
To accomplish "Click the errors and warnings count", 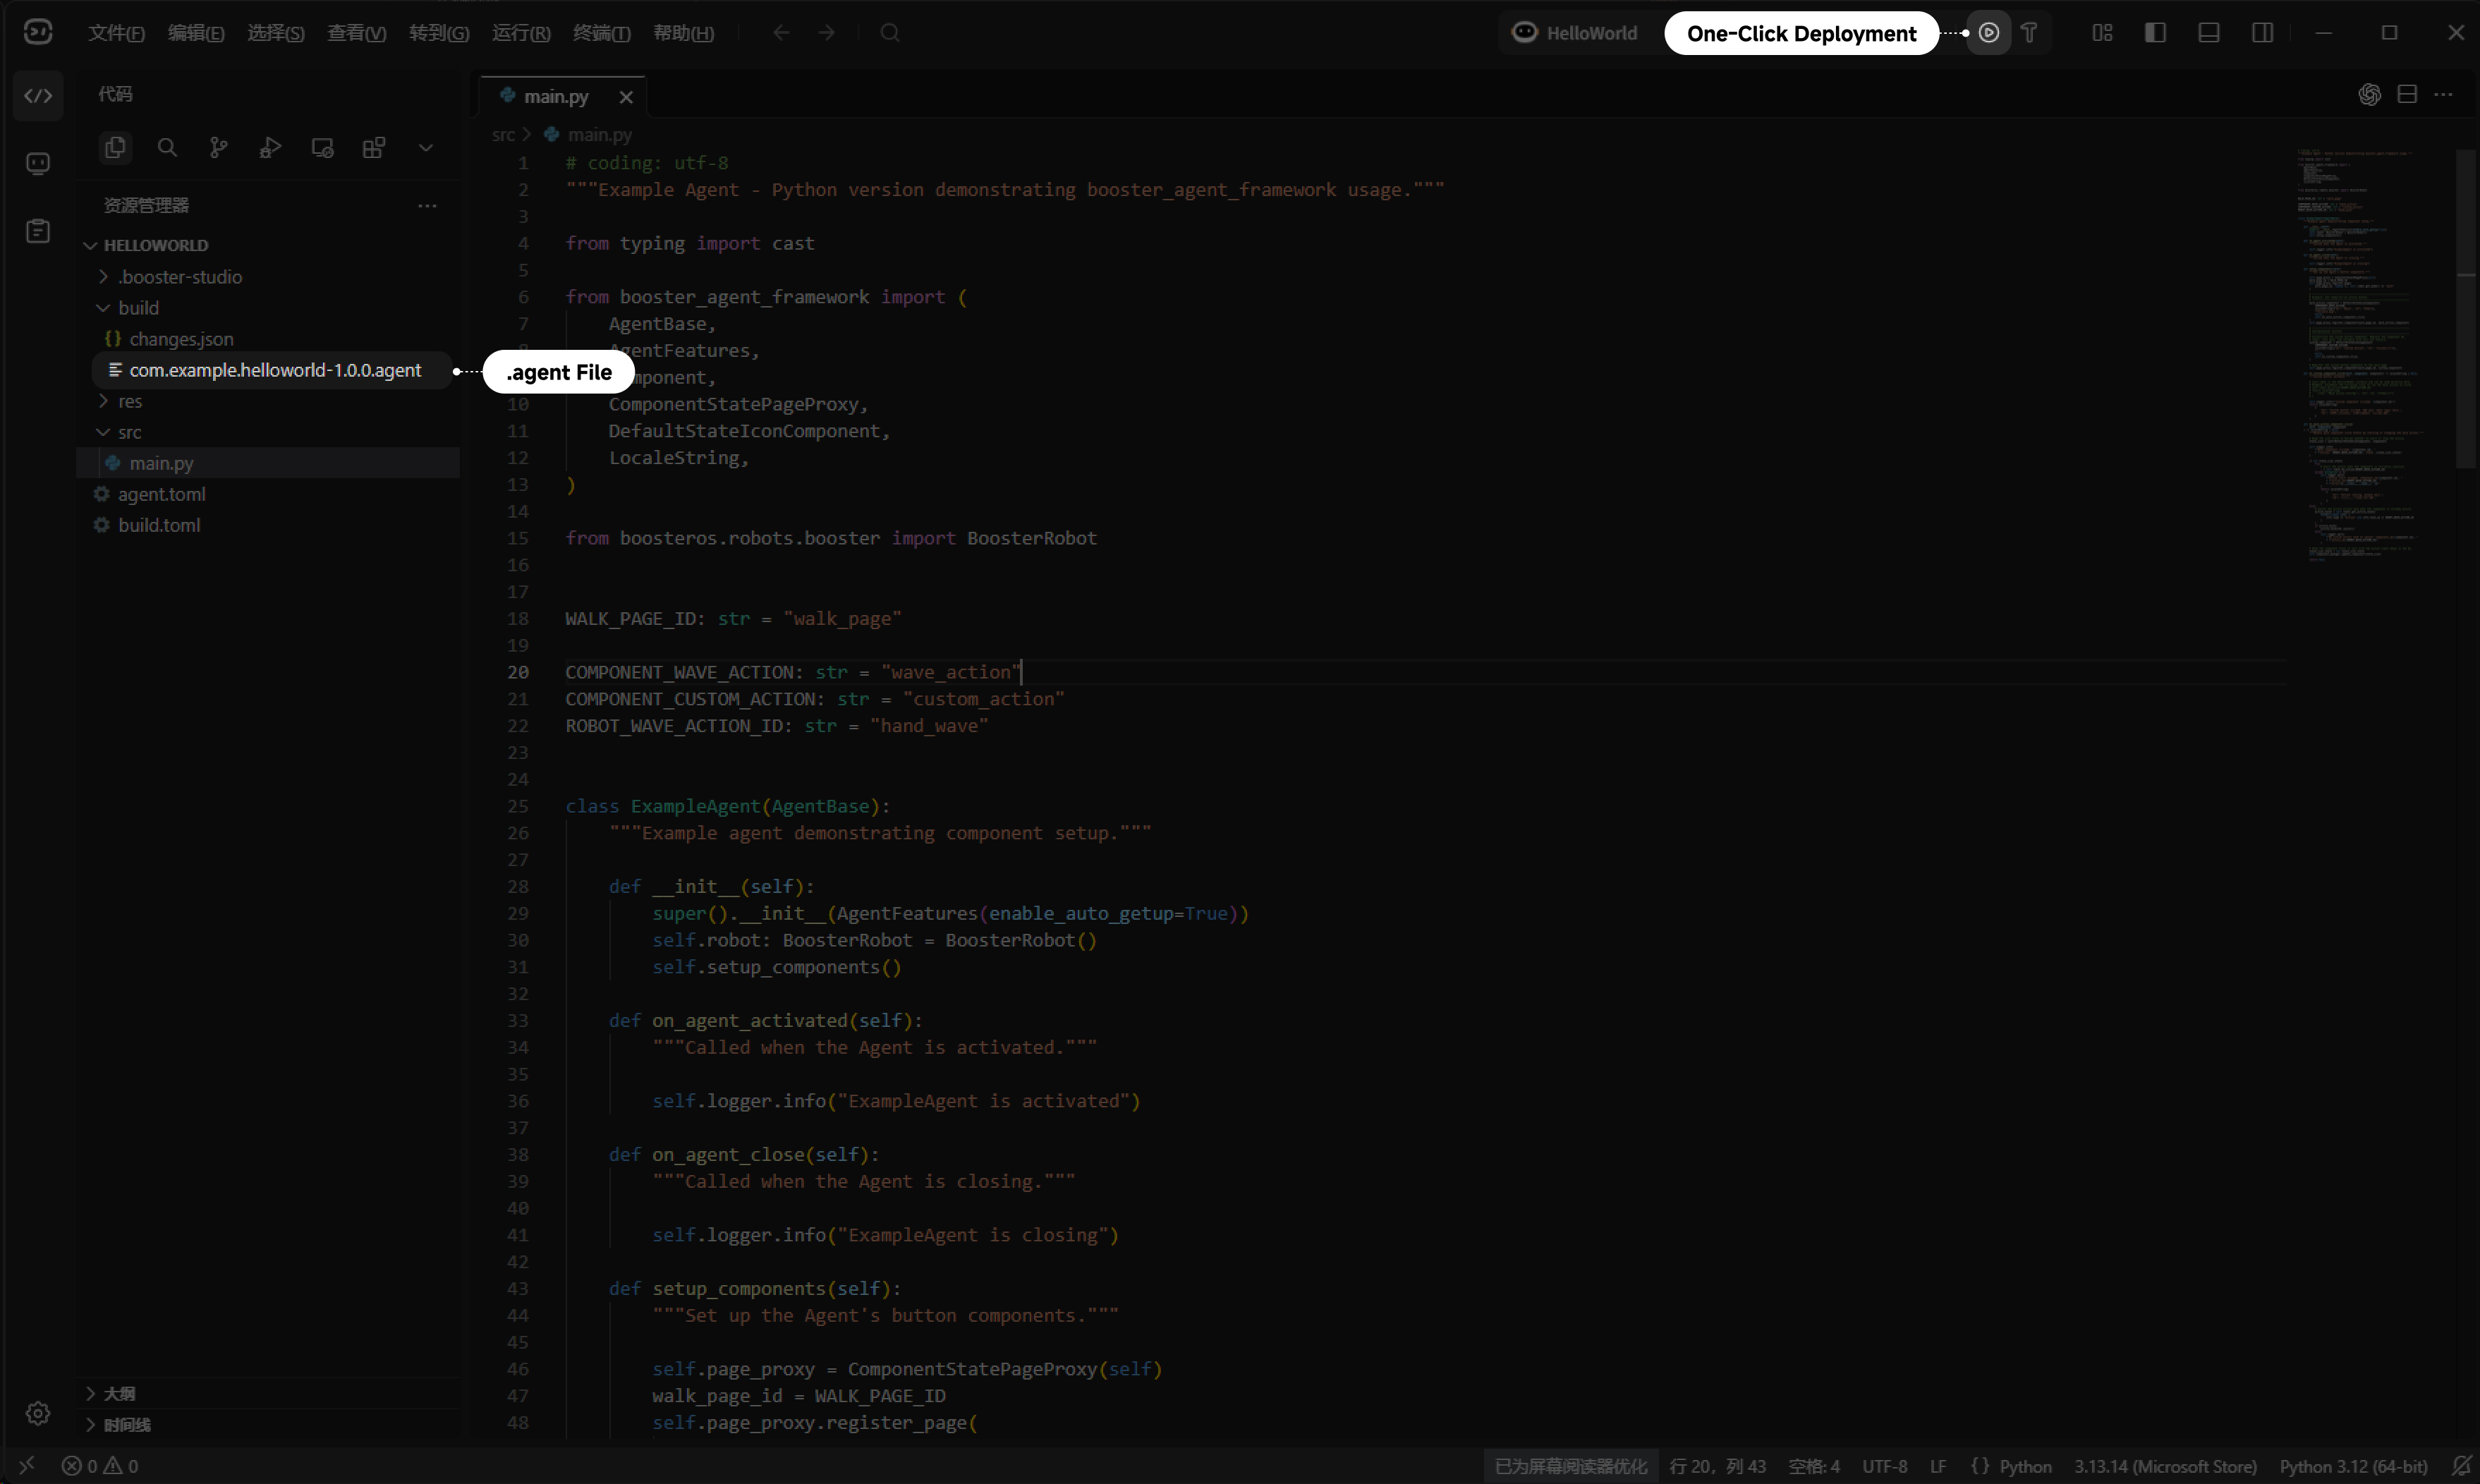I will (x=100, y=1466).
